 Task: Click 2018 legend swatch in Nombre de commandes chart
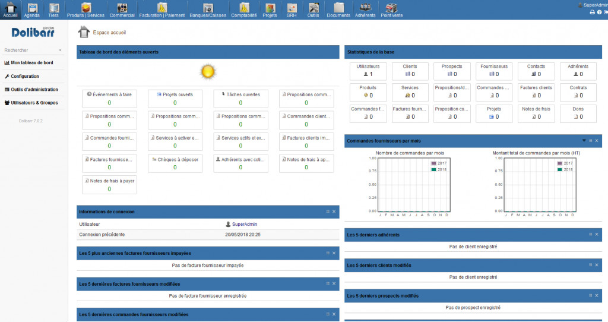click(x=433, y=169)
